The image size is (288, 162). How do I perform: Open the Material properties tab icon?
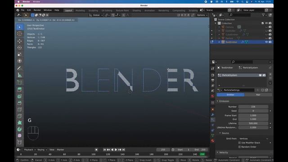coord(213,141)
